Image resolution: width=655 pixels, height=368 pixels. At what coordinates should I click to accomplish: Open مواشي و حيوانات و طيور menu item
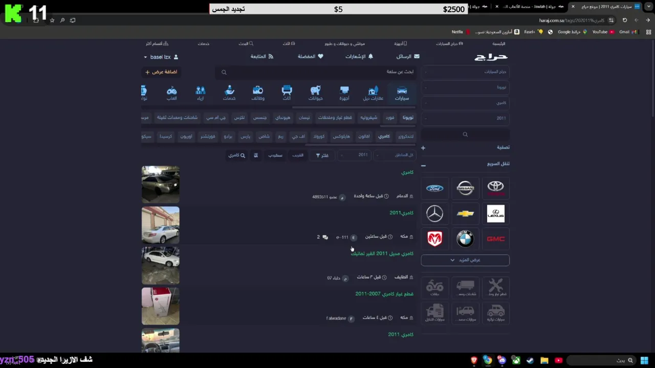[x=344, y=44]
